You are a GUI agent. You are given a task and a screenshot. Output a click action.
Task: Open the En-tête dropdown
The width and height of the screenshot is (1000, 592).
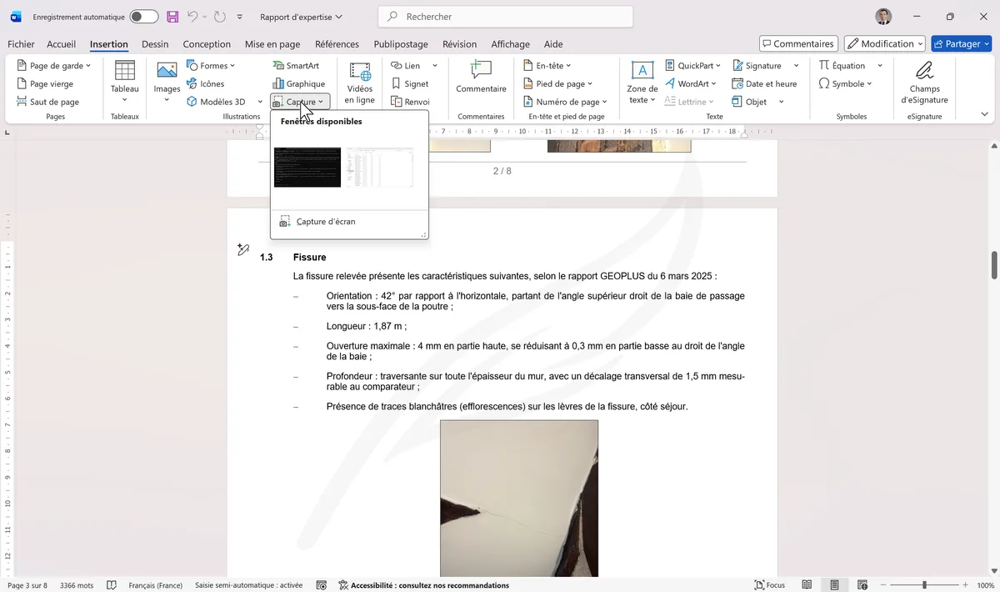[552, 65]
